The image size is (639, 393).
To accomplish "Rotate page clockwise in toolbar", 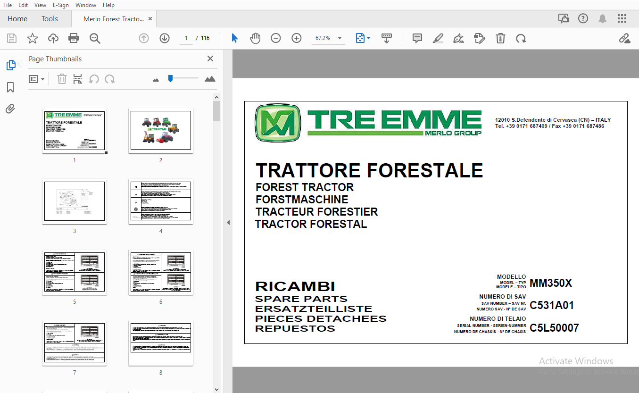I will pos(521,39).
